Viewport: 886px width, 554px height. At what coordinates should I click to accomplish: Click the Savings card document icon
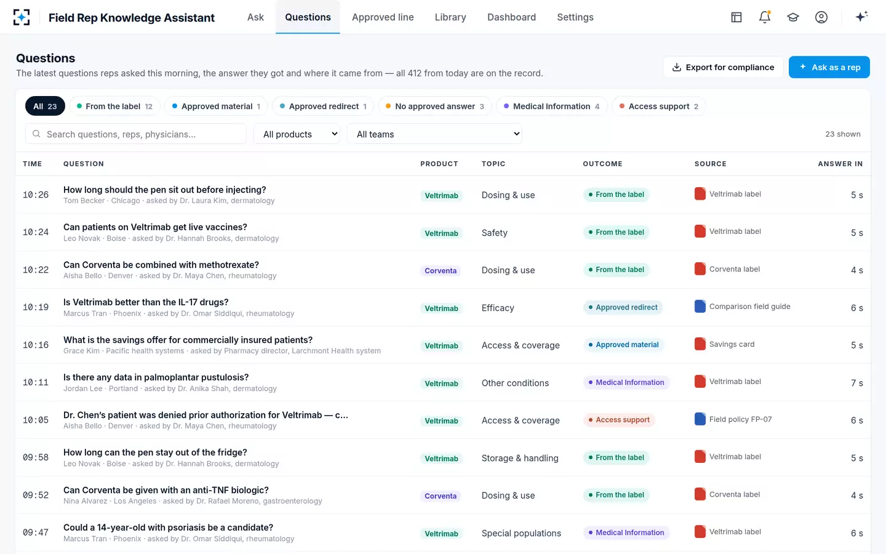click(x=700, y=344)
